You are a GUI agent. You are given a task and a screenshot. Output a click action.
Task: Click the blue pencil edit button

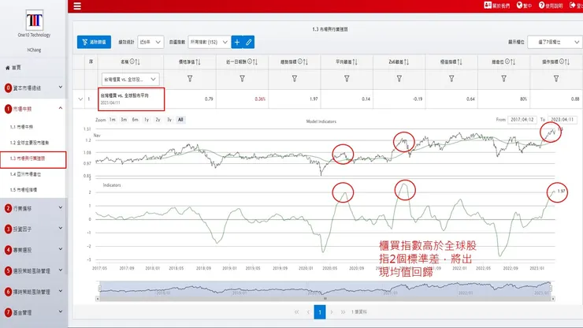pos(249,42)
